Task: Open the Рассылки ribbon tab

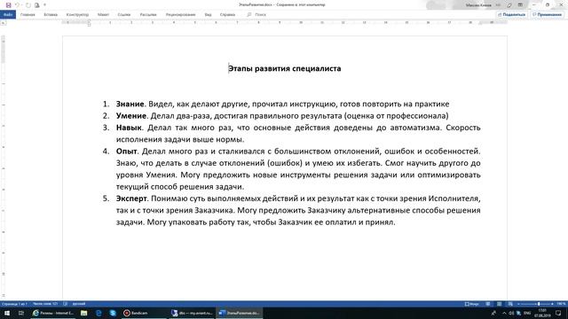Action: tap(148, 15)
